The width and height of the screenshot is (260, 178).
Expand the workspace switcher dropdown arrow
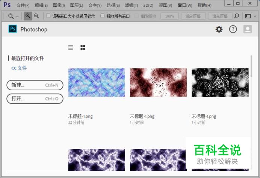255,16
